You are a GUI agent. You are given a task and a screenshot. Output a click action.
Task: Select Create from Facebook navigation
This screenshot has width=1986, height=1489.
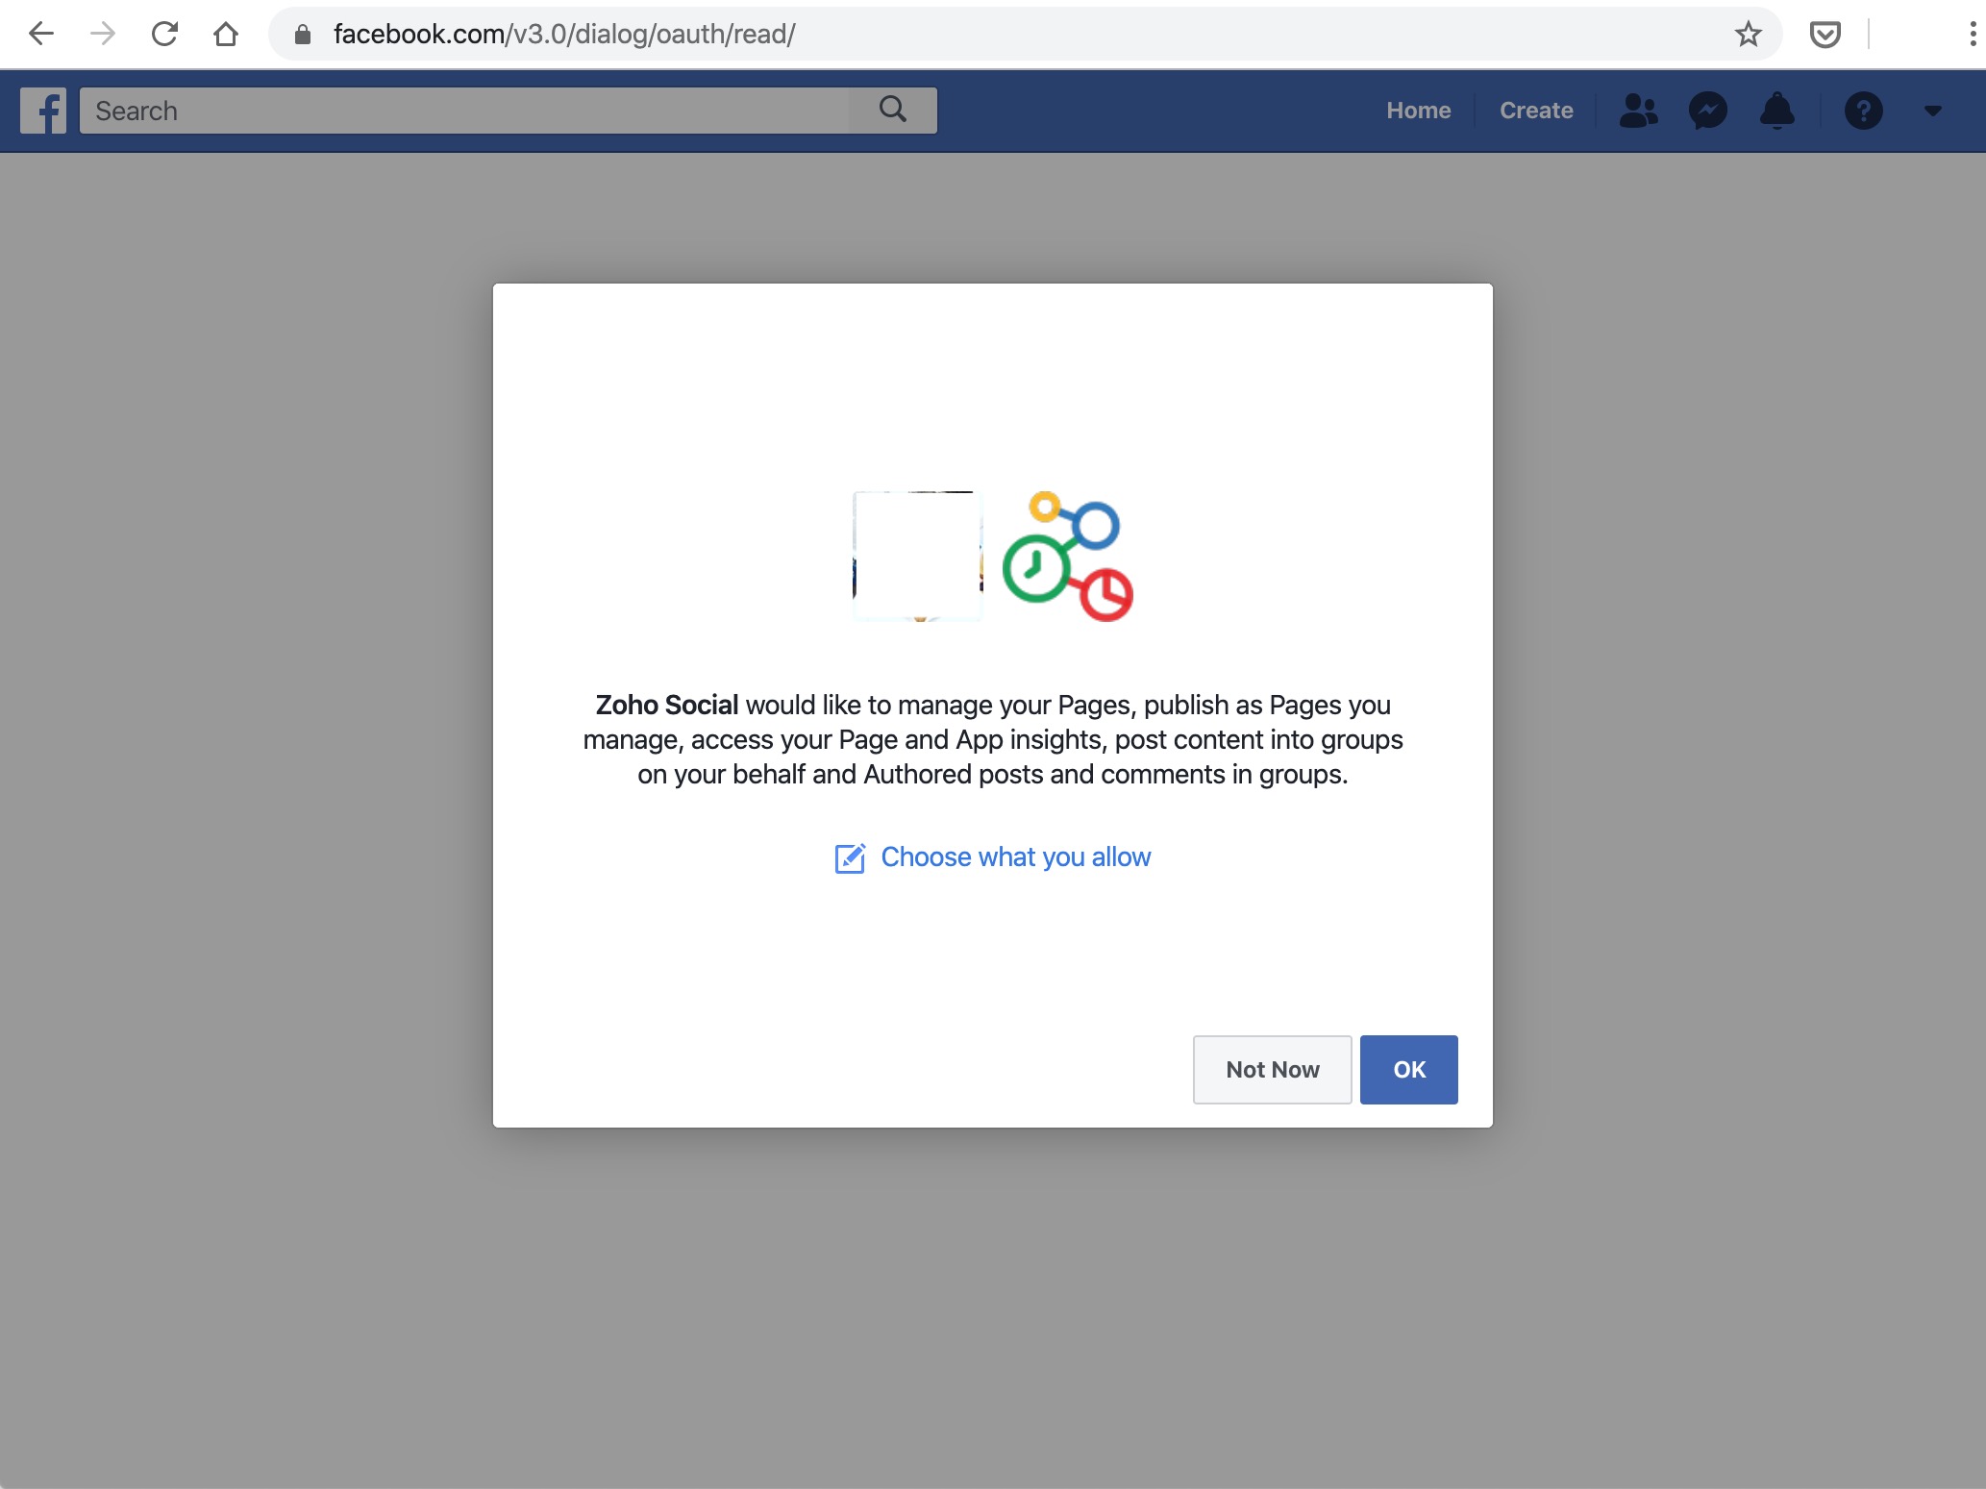pos(1534,110)
